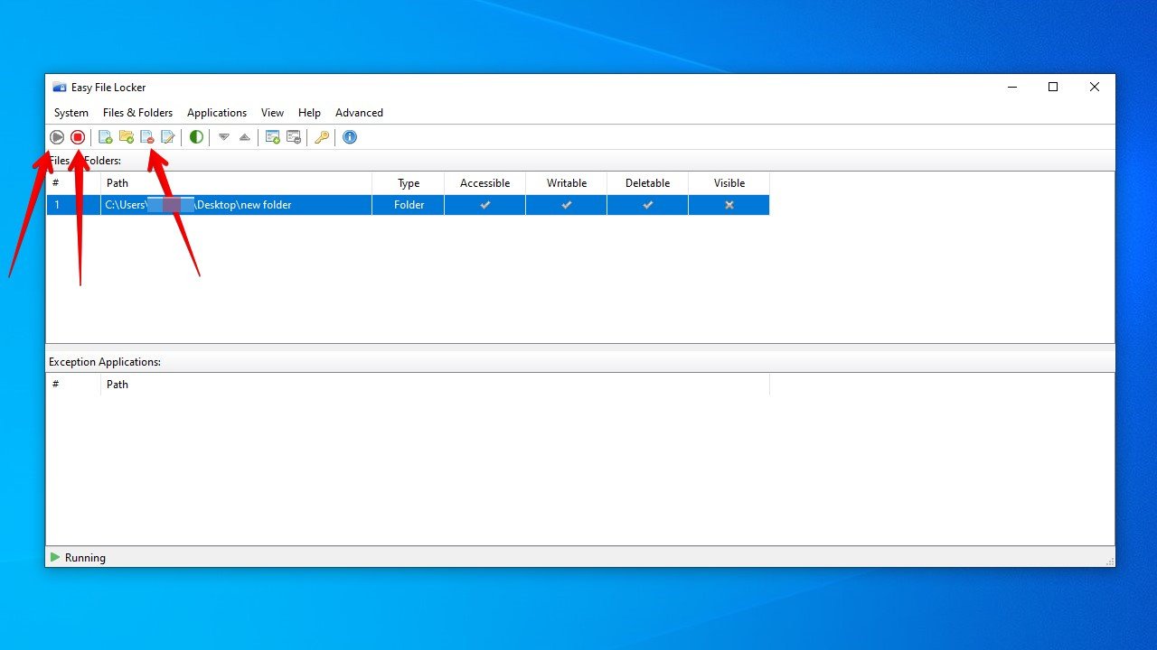The height and width of the screenshot is (650, 1157).
Task: Toggle Visible X mark for new folder row
Action: pos(729,205)
